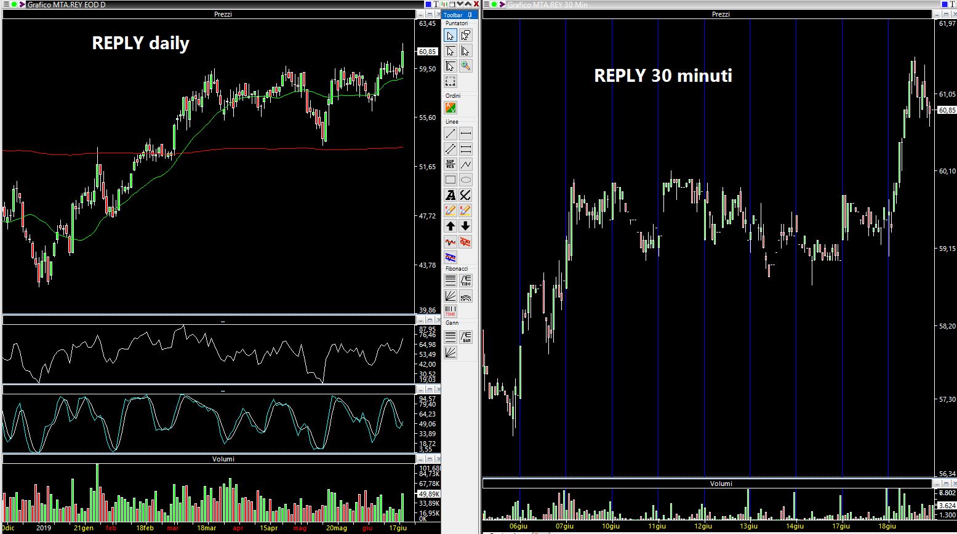Image resolution: width=957 pixels, height=534 pixels.
Task: Click the T text icon in daily chart title bar
Action: pos(436,4)
